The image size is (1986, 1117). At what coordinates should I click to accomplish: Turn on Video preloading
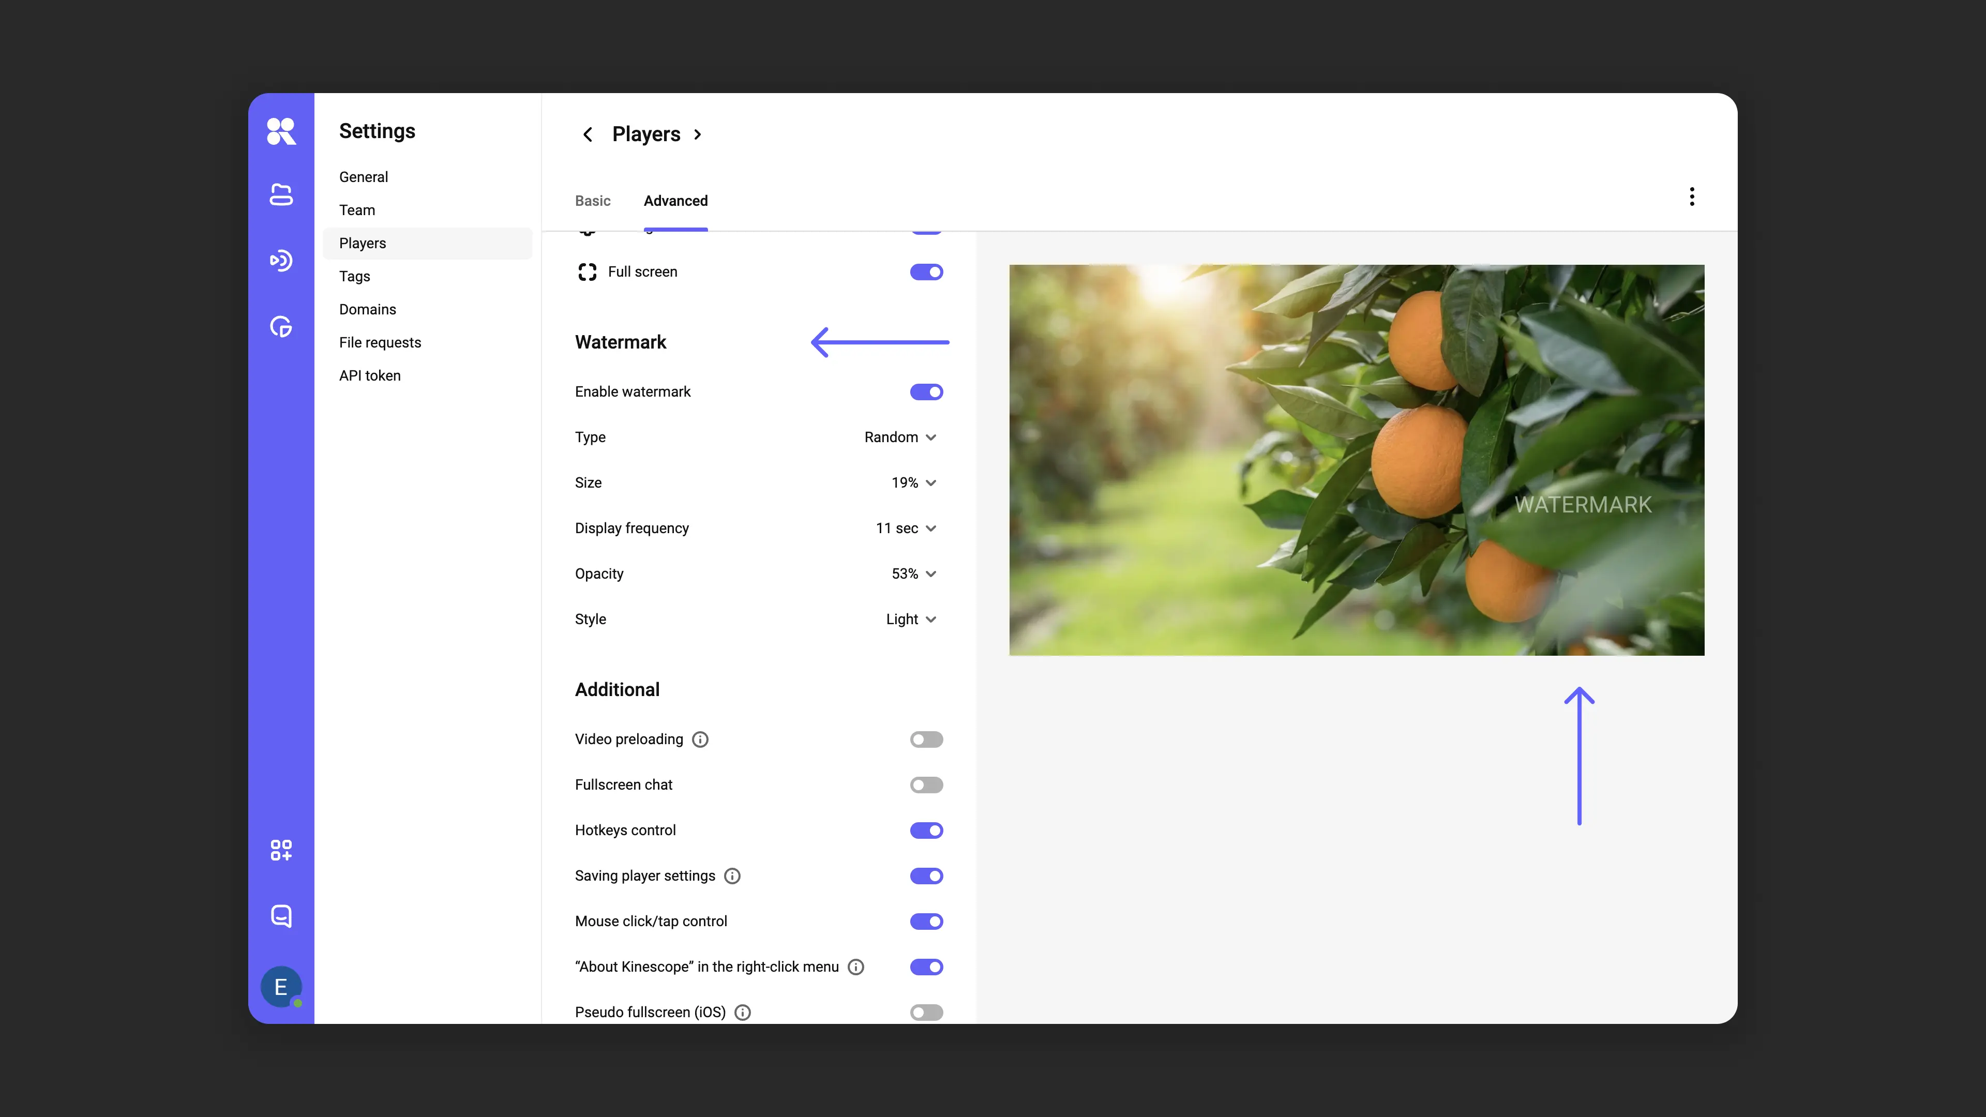[926, 739]
